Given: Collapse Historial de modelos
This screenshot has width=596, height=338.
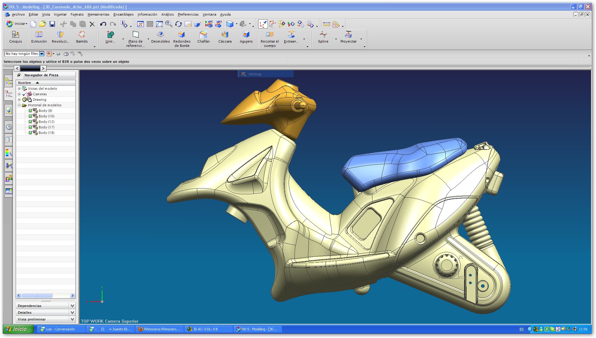Looking at the screenshot, I should (19, 105).
